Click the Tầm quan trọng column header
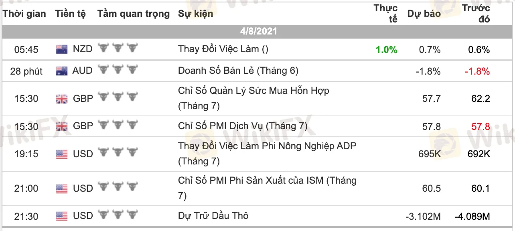Image resolution: width=515 pixels, height=231 pixels. pos(134,14)
